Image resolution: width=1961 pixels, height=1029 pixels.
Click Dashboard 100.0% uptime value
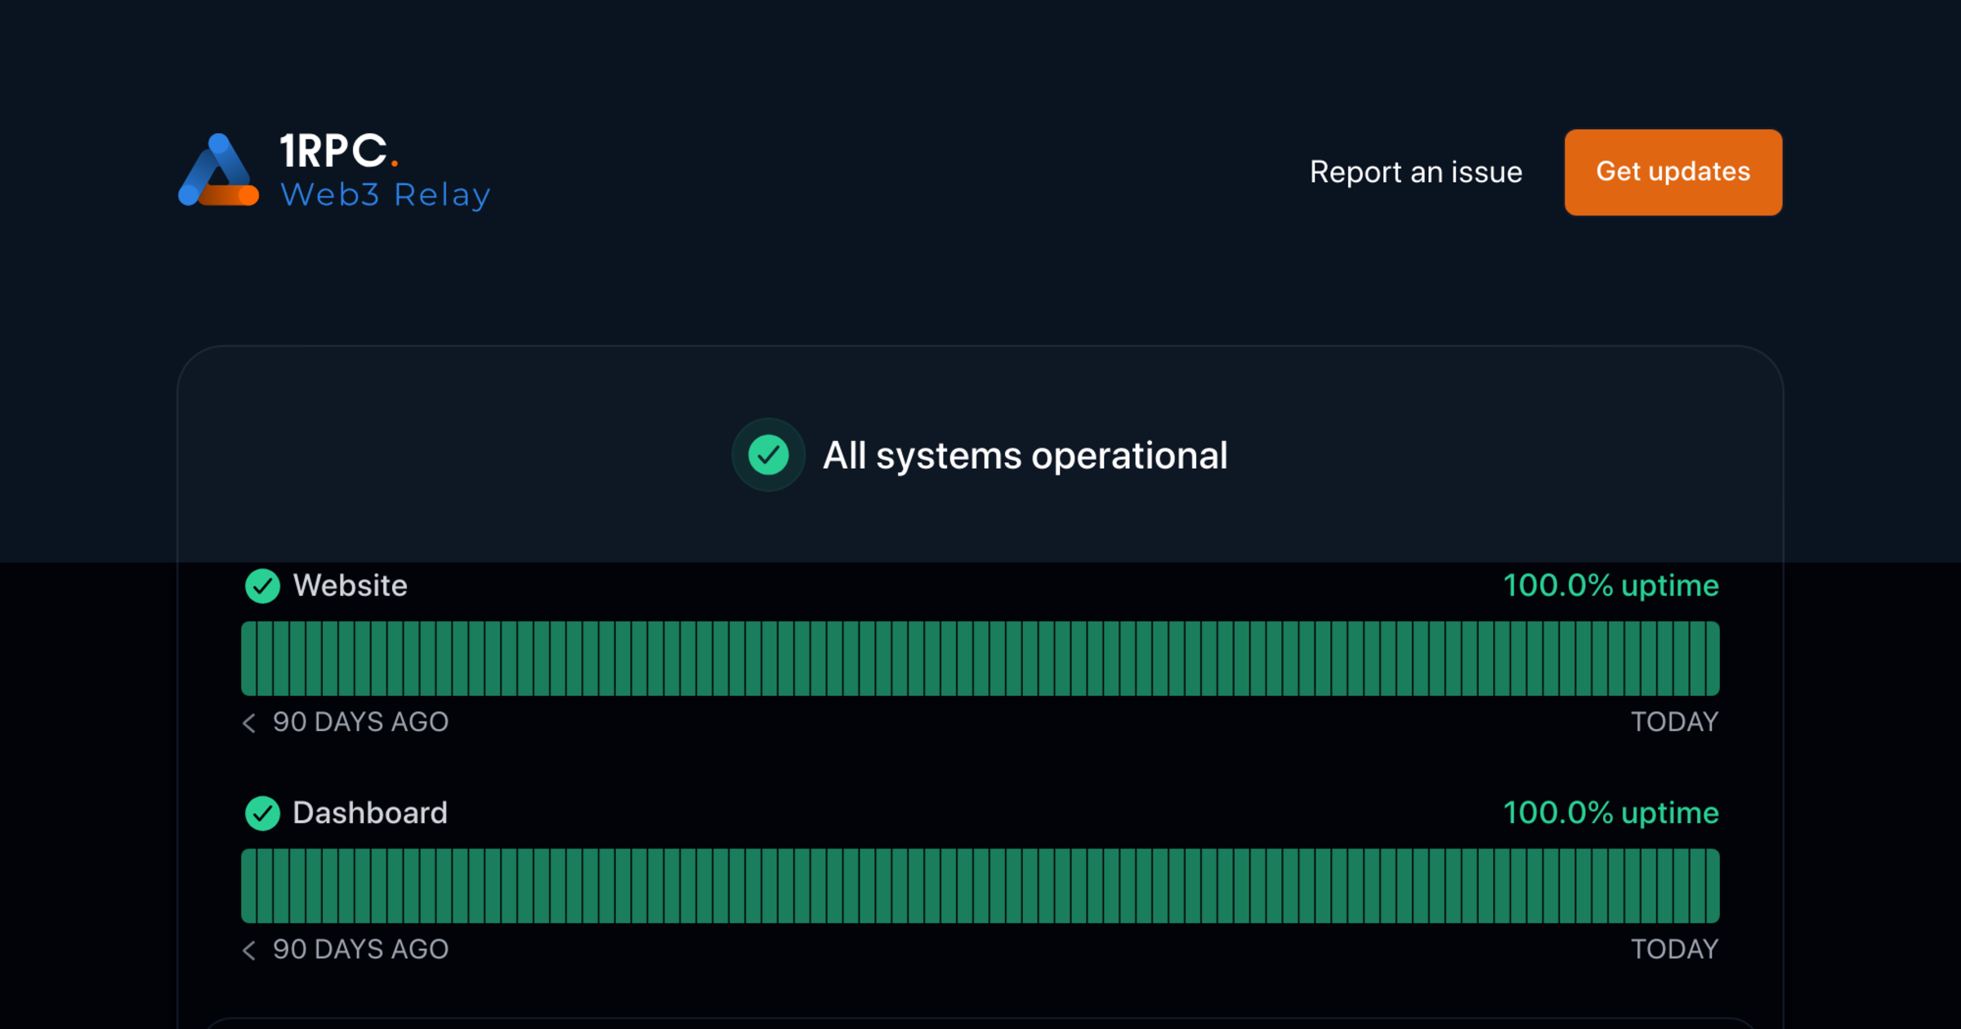pos(1610,813)
